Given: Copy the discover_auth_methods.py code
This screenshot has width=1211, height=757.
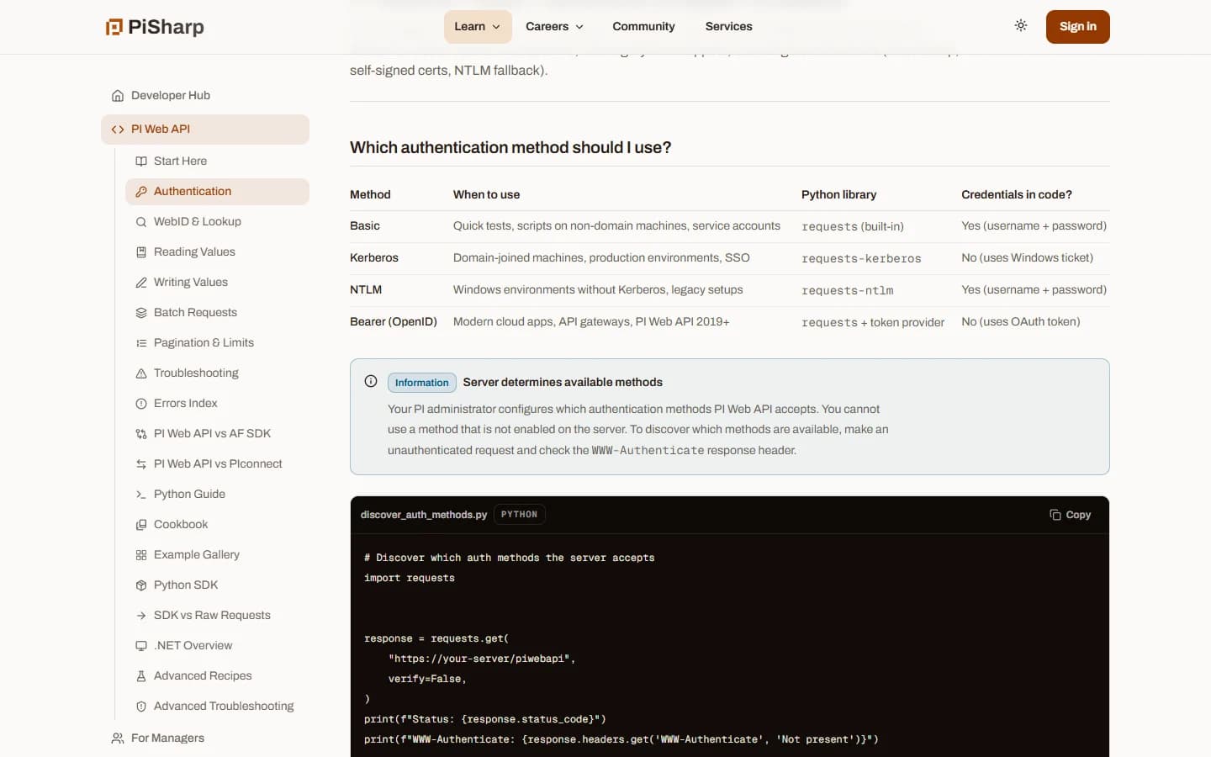Looking at the screenshot, I should pyautogui.click(x=1070, y=515).
